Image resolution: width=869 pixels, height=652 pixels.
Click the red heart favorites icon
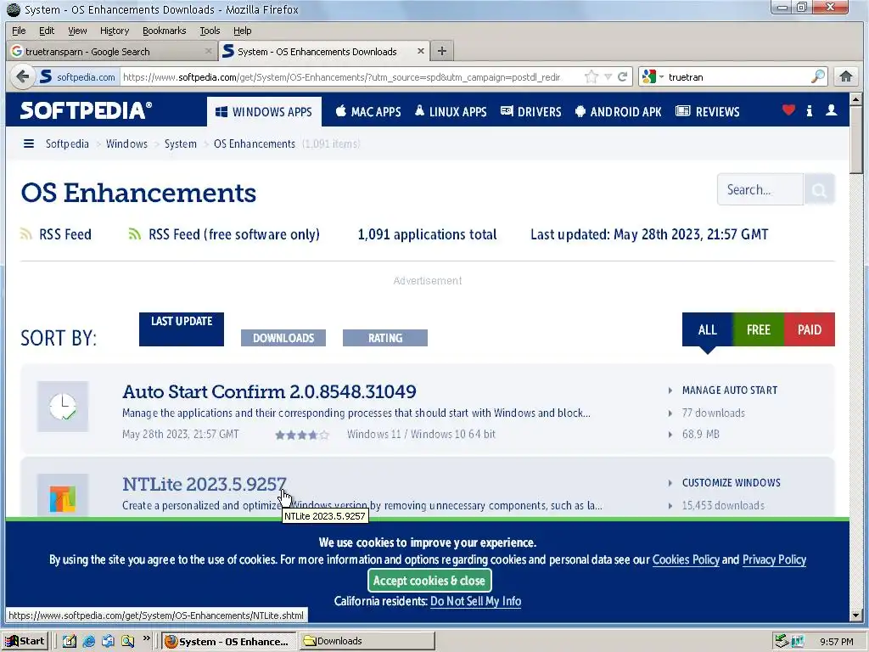point(788,110)
